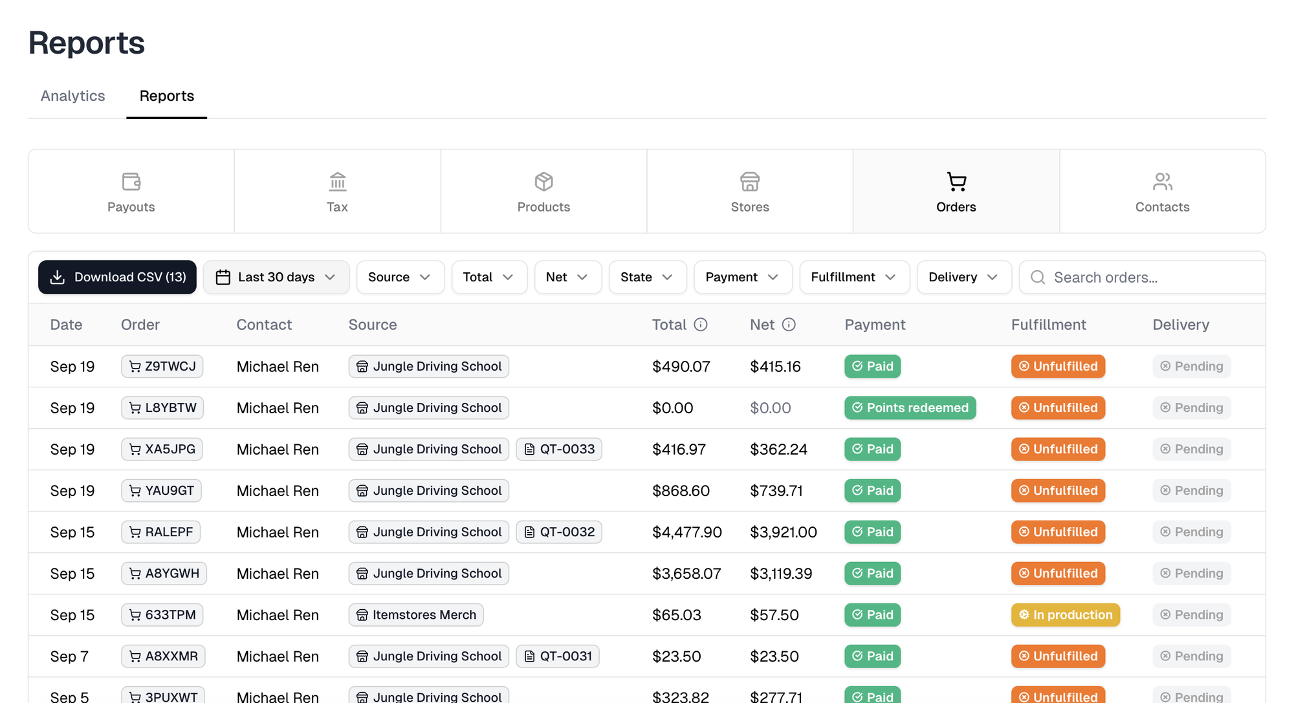This screenshot has width=1294, height=703.
Task: Click the search magnifier icon
Action: coord(1038,277)
